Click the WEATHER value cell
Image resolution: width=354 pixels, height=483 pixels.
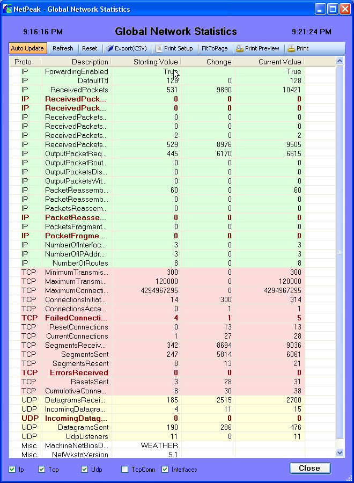coord(146,446)
